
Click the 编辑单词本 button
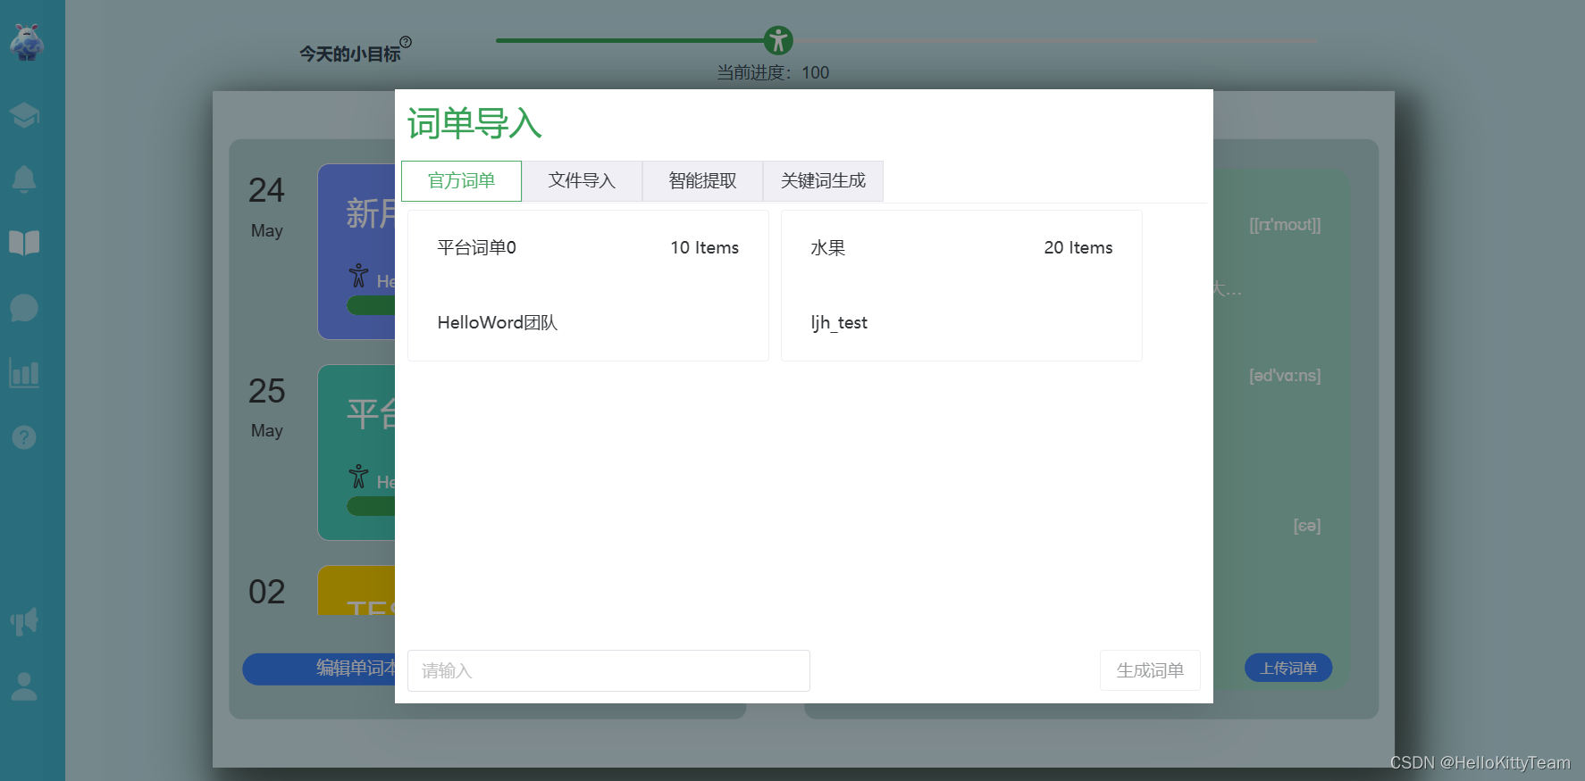coord(319,669)
